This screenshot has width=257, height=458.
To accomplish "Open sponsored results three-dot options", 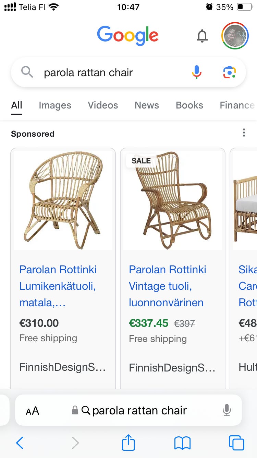I will tap(244, 133).
